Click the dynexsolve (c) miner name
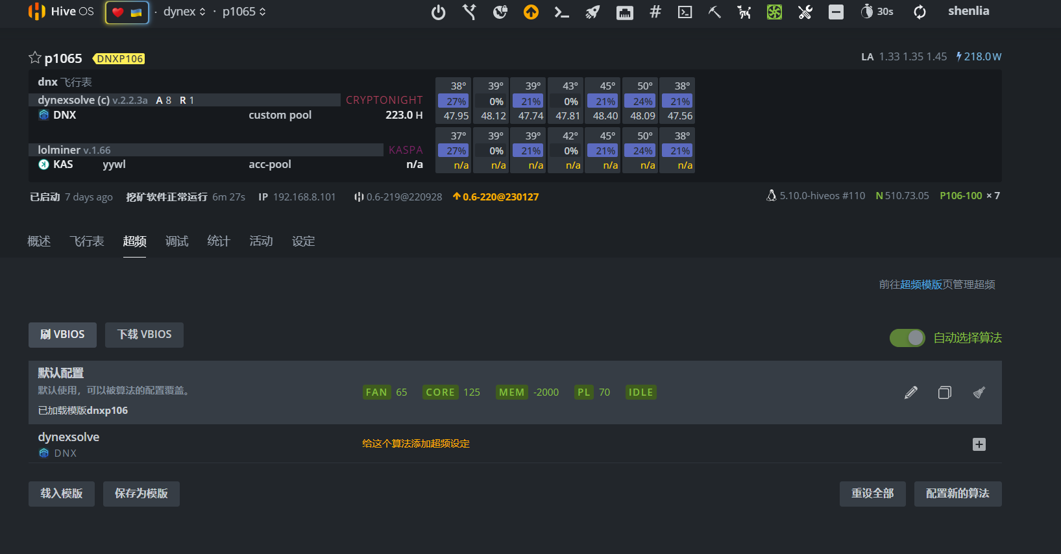1061x554 pixels. tap(92, 100)
